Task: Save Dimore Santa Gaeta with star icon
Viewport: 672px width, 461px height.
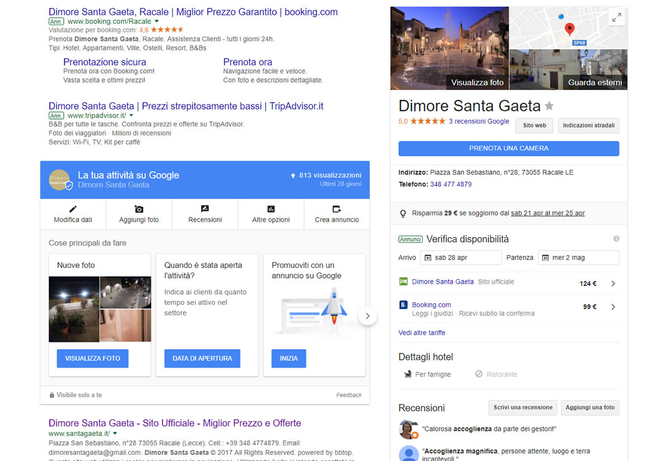Action: [549, 106]
